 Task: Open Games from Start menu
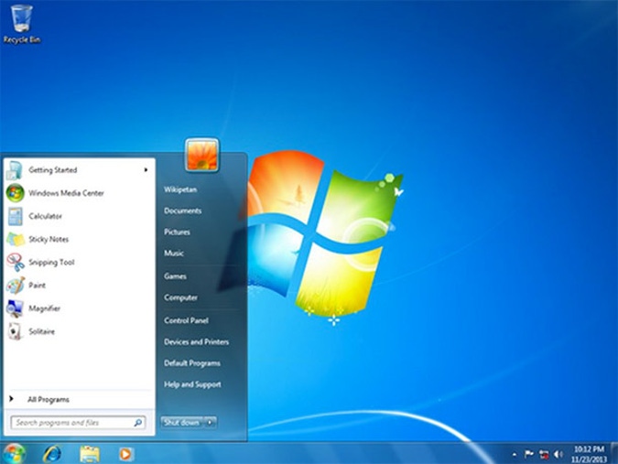click(176, 276)
